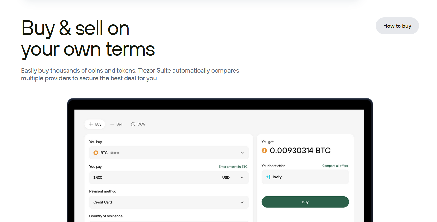The height and width of the screenshot is (222, 437).
Task: Open the USD currency dropdown
Action: click(233, 177)
